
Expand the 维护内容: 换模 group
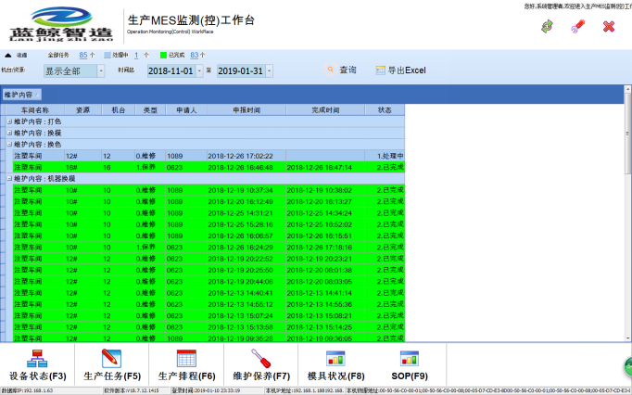pos(9,133)
